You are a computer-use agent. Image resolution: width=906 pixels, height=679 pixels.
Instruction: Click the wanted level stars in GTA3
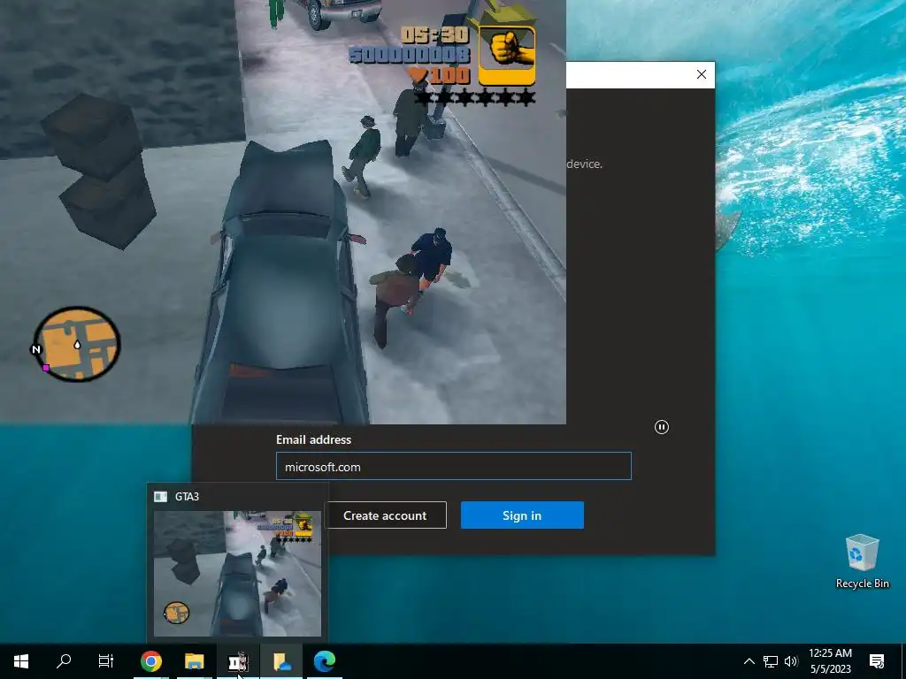[x=475, y=98]
